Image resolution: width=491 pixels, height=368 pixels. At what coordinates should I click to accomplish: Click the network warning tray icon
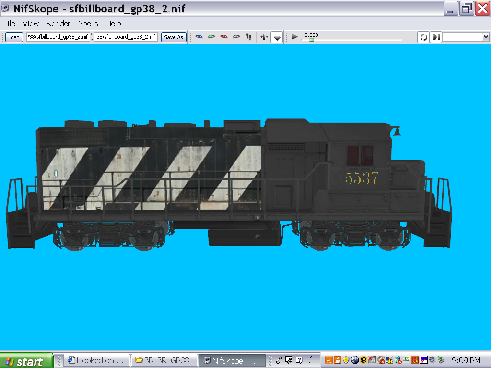389,360
